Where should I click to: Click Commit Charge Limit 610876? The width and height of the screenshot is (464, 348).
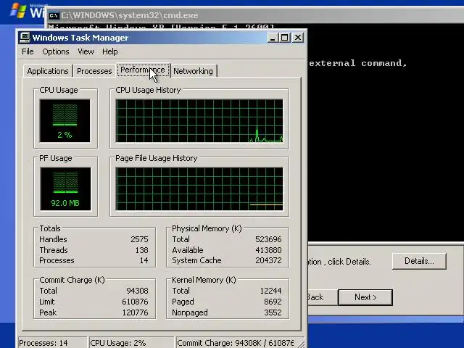coord(135,302)
